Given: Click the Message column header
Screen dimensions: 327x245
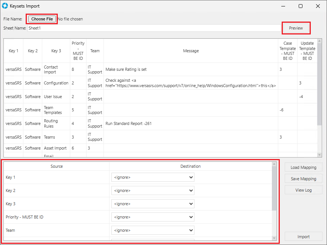Looking at the screenshot, I should click(191, 51).
